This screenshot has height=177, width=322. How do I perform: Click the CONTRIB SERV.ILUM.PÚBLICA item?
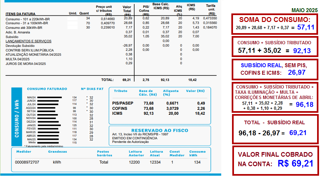(30, 50)
